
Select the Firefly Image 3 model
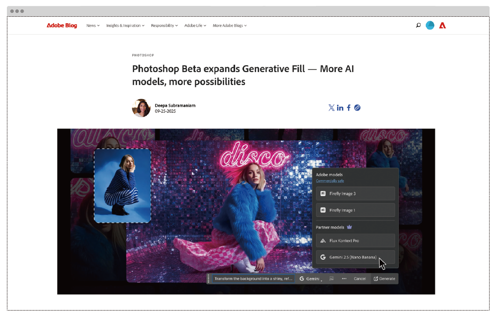point(355,194)
